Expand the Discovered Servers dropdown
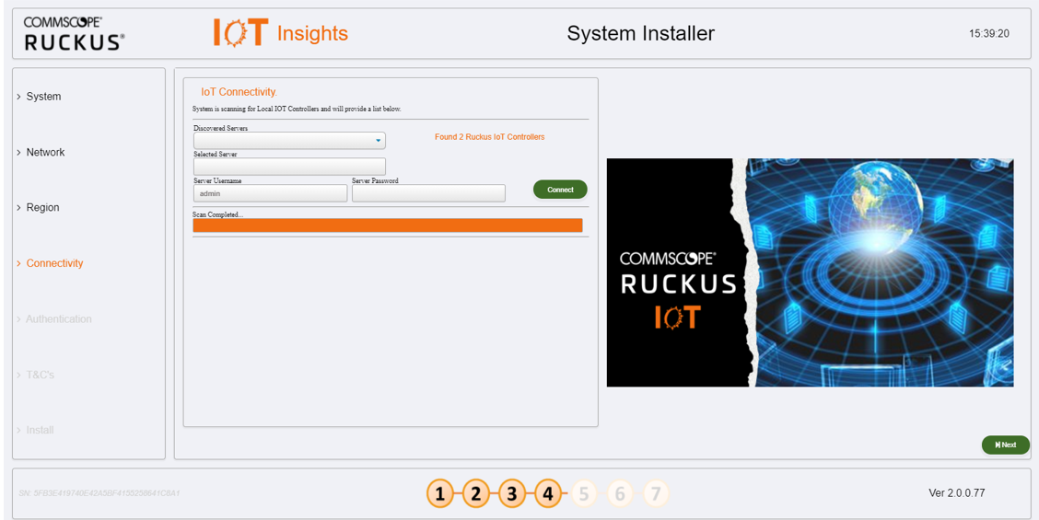 pos(289,141)
